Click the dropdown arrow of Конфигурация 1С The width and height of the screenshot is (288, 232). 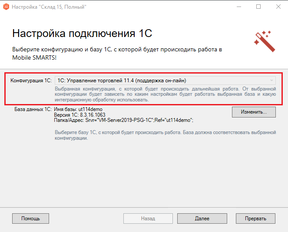(271, 81)
